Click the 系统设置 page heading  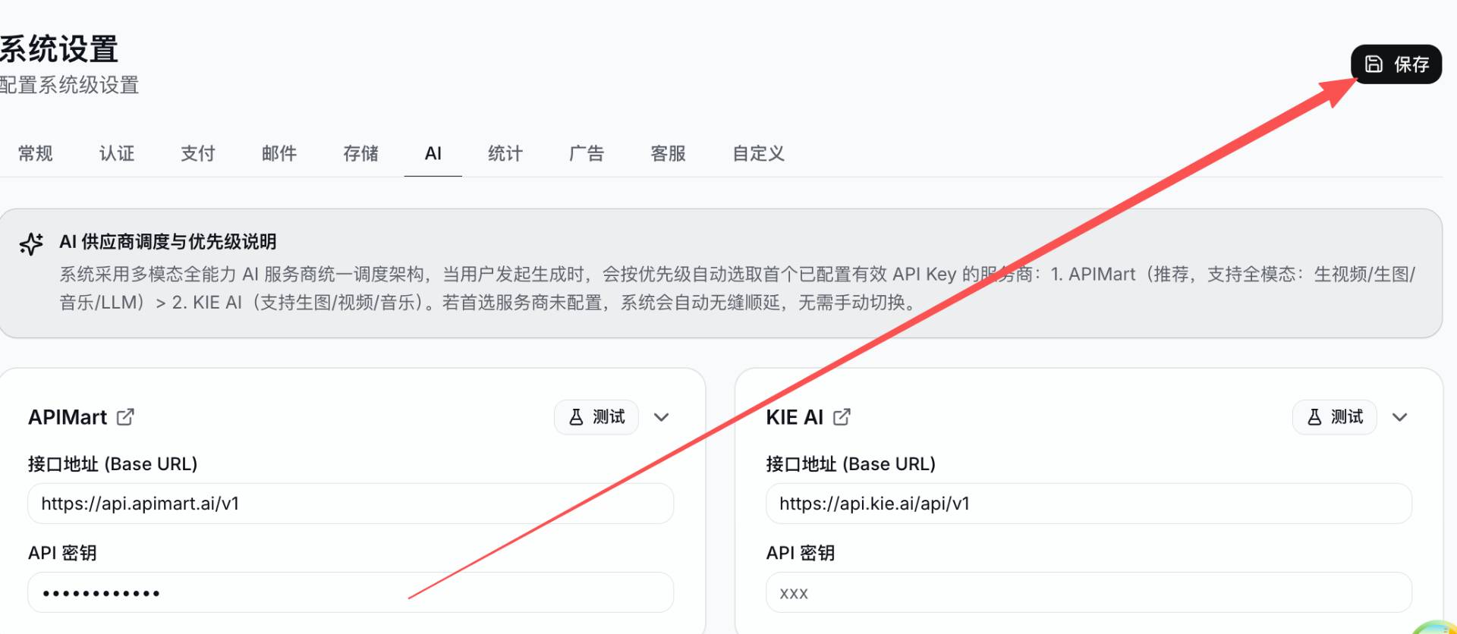click(x=59, y=49)
